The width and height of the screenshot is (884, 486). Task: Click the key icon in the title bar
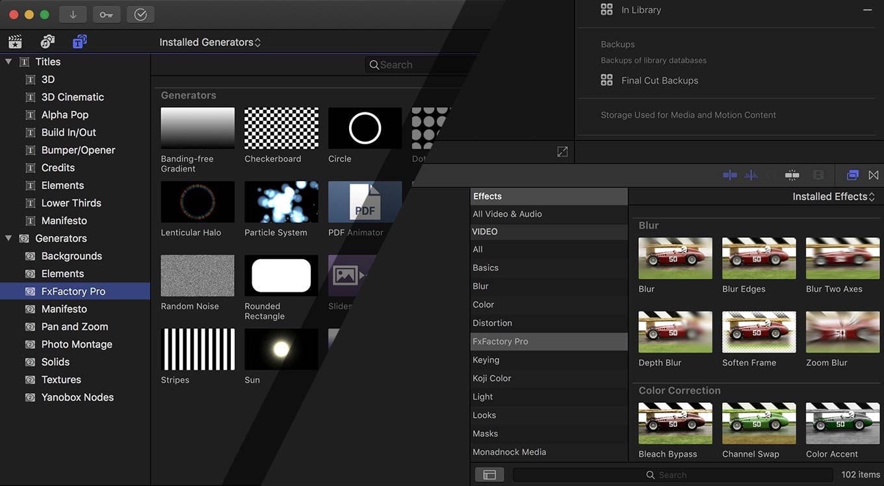tap(106, 14)
